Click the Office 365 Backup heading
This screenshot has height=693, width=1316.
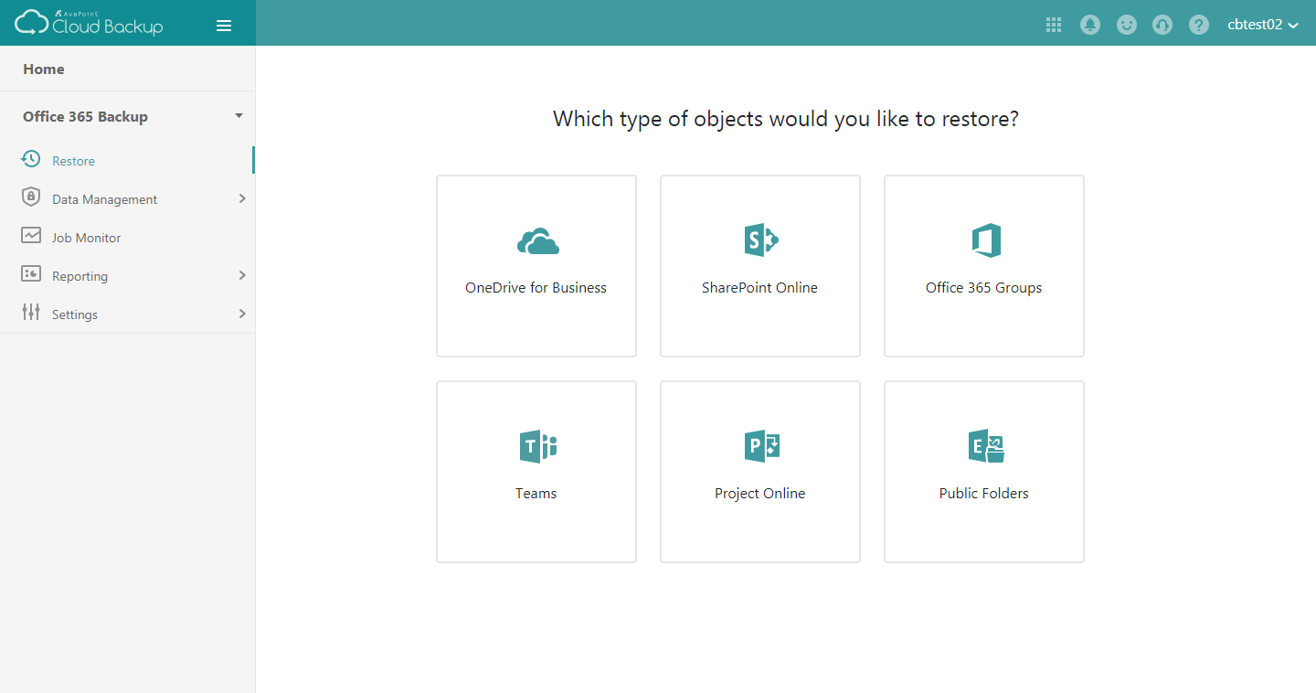click(x=85, y=116)
